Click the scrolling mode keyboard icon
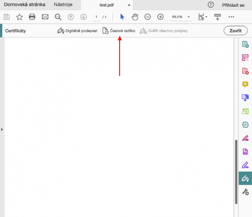Viewport: 252px width, 217px height. pos(217,17)
